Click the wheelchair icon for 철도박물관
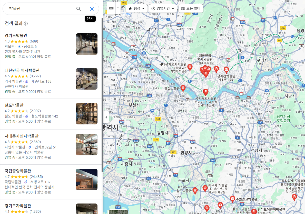 pyautogui.click(x=27, y=116)
